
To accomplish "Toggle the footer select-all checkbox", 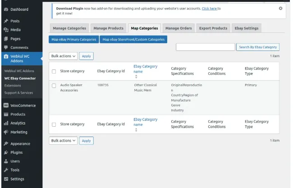I will tap(54, 124).
